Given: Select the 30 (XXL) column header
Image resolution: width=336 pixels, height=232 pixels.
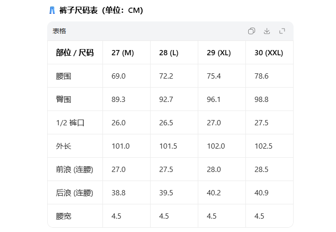Looking at the screenshot, I should coord(269,53).
